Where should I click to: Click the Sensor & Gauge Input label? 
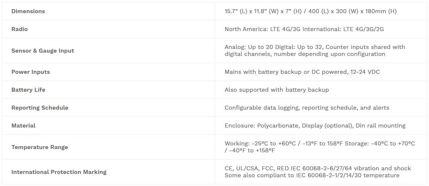point(43,51)
